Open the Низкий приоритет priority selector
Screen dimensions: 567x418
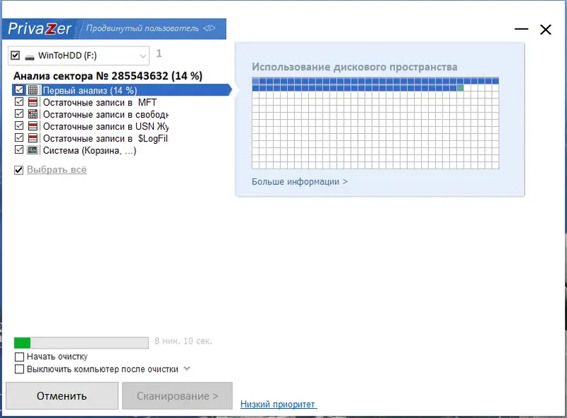[279, 405]
